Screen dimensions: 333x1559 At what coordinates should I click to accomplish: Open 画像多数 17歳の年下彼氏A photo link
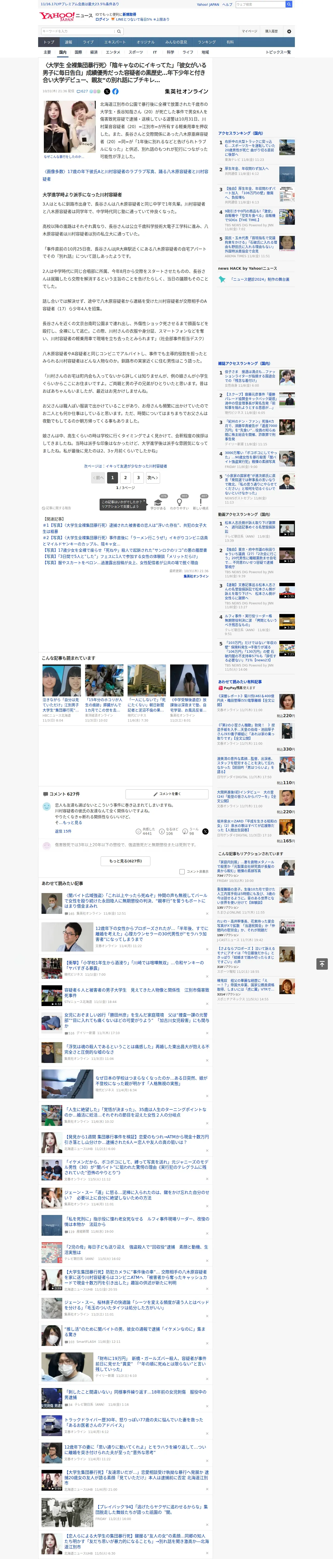tap(125, 175)
